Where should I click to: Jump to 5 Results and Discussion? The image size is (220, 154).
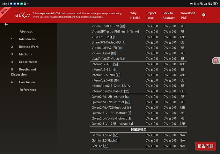coord(24,72)
